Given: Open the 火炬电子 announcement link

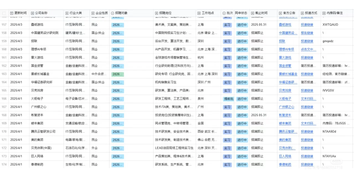Looking at the screenshot, I should coord(285,99).
